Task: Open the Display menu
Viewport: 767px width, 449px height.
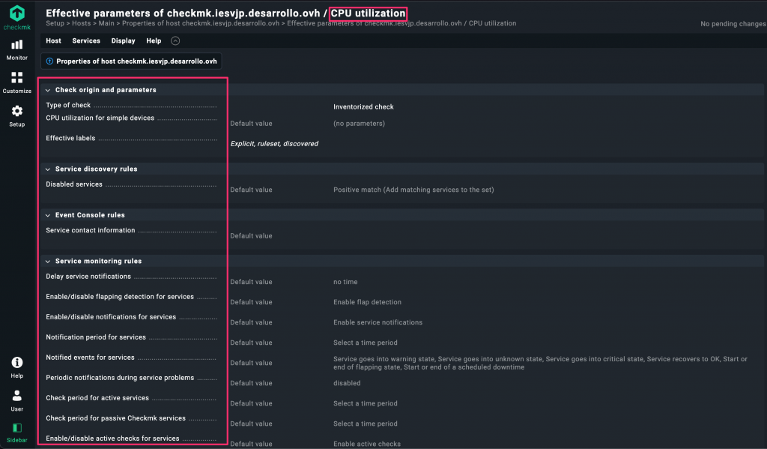Action: [x=123, y=41]
